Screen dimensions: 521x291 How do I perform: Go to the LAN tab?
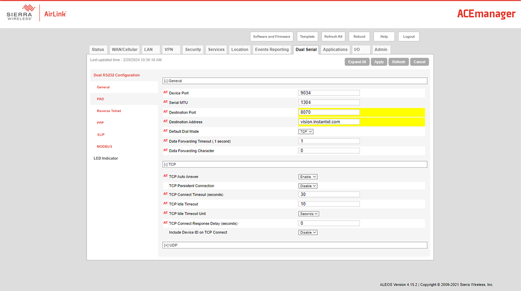(x=151, y=50)
